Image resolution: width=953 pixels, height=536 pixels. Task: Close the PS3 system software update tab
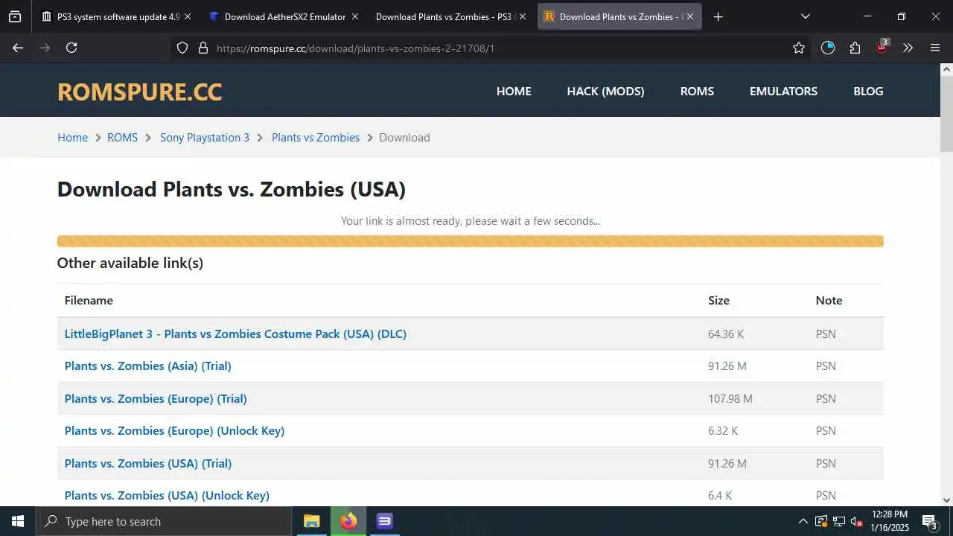point(187,16)
